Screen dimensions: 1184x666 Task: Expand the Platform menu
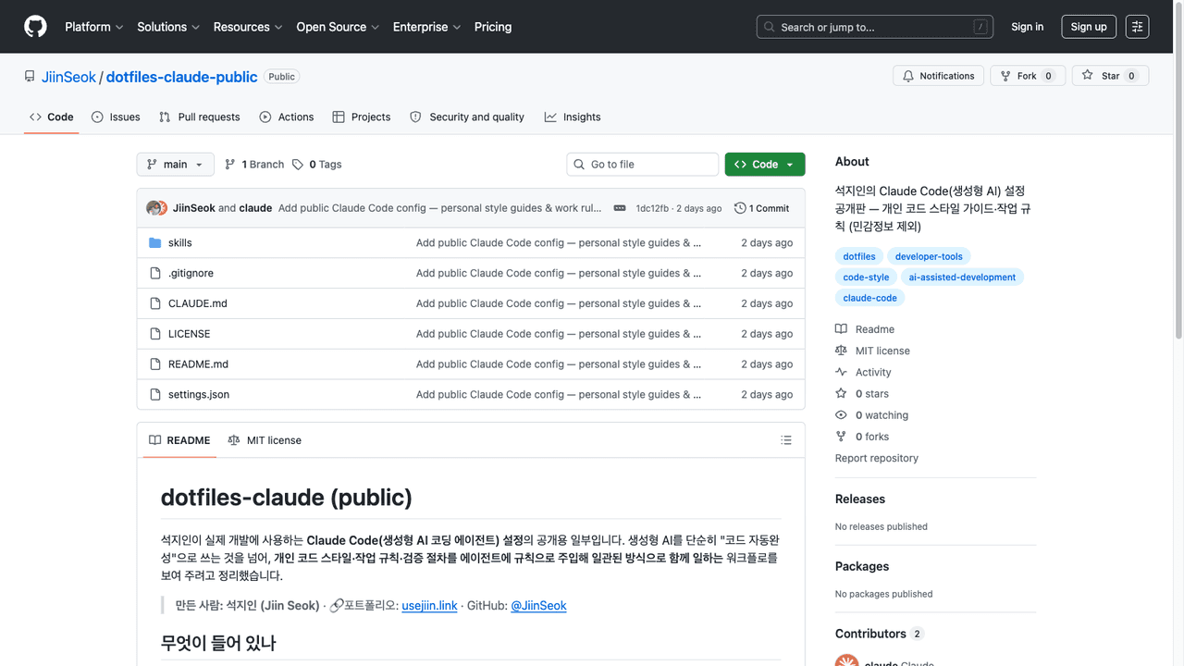coord(93,27)
